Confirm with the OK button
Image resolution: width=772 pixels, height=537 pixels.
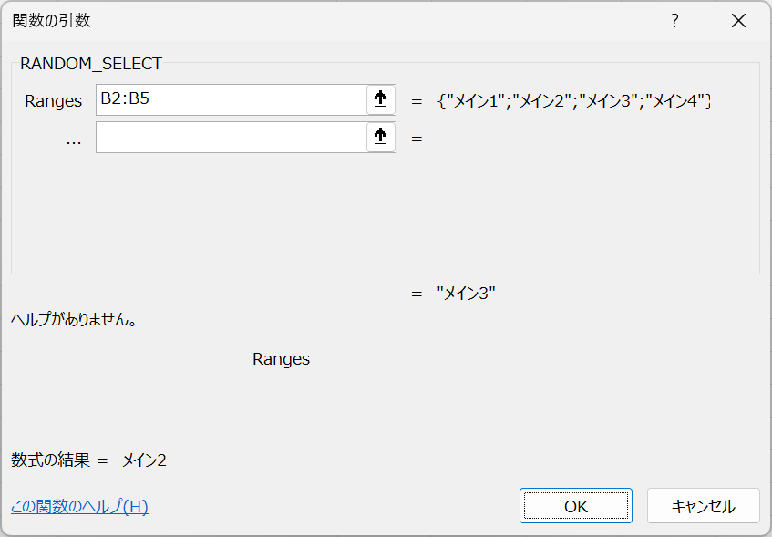575,506
